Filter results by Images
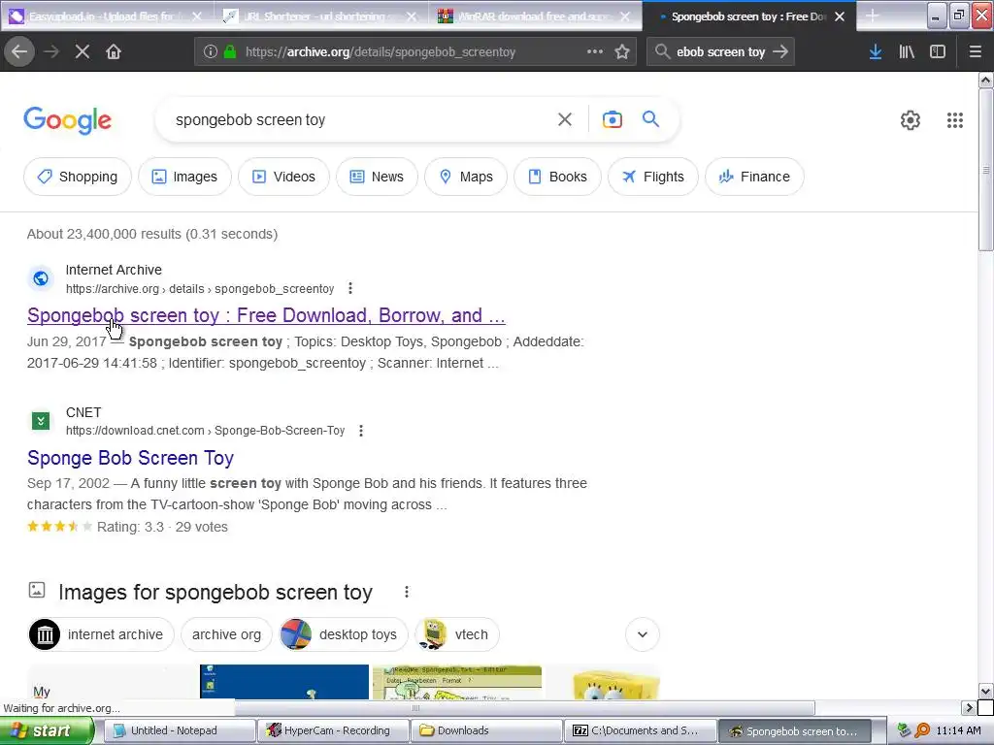Image resolution: width=994 pixels, height=745 pixels. coord(184,177)
